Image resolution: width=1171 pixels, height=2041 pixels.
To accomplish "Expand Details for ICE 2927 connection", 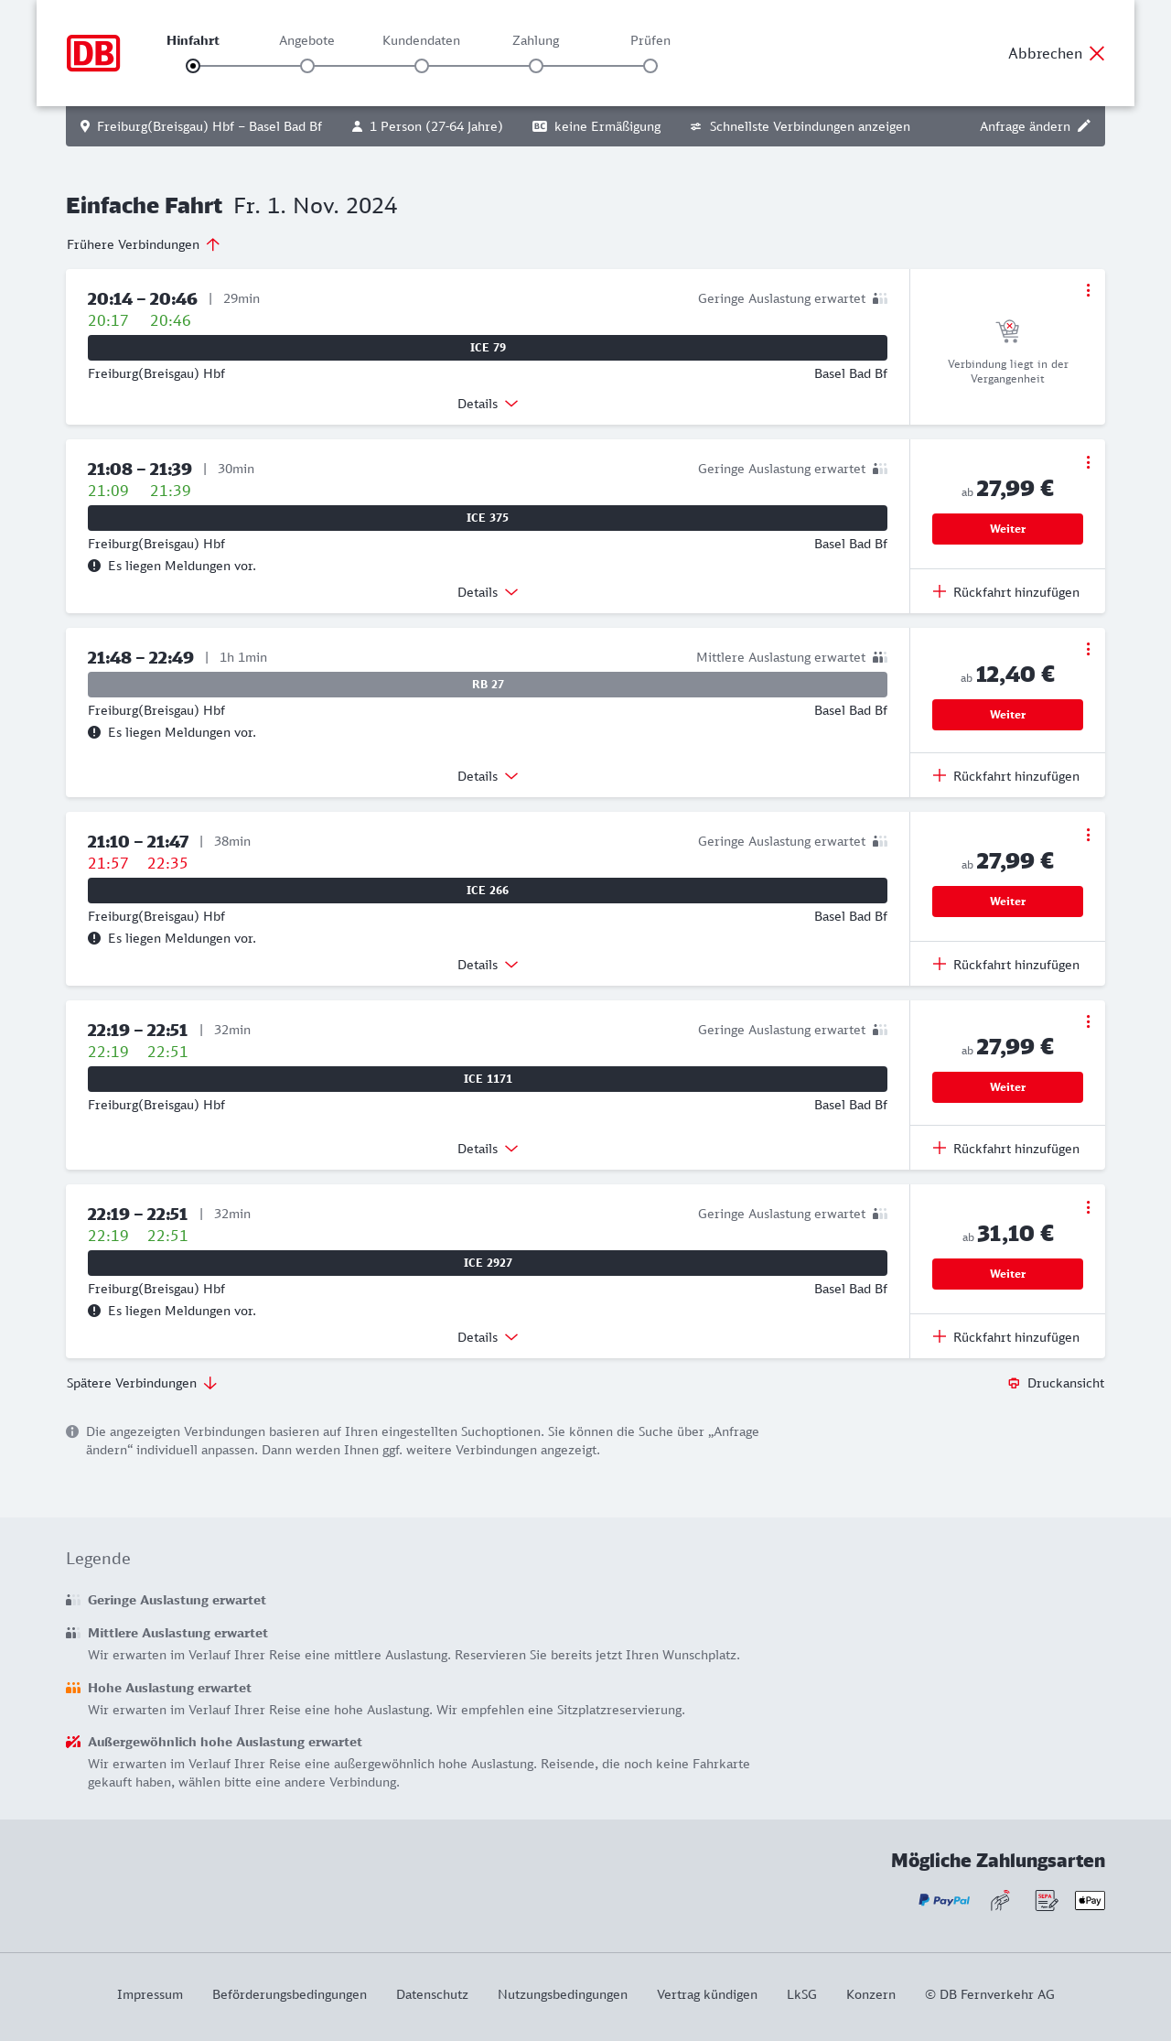I will coord(488,1337).
